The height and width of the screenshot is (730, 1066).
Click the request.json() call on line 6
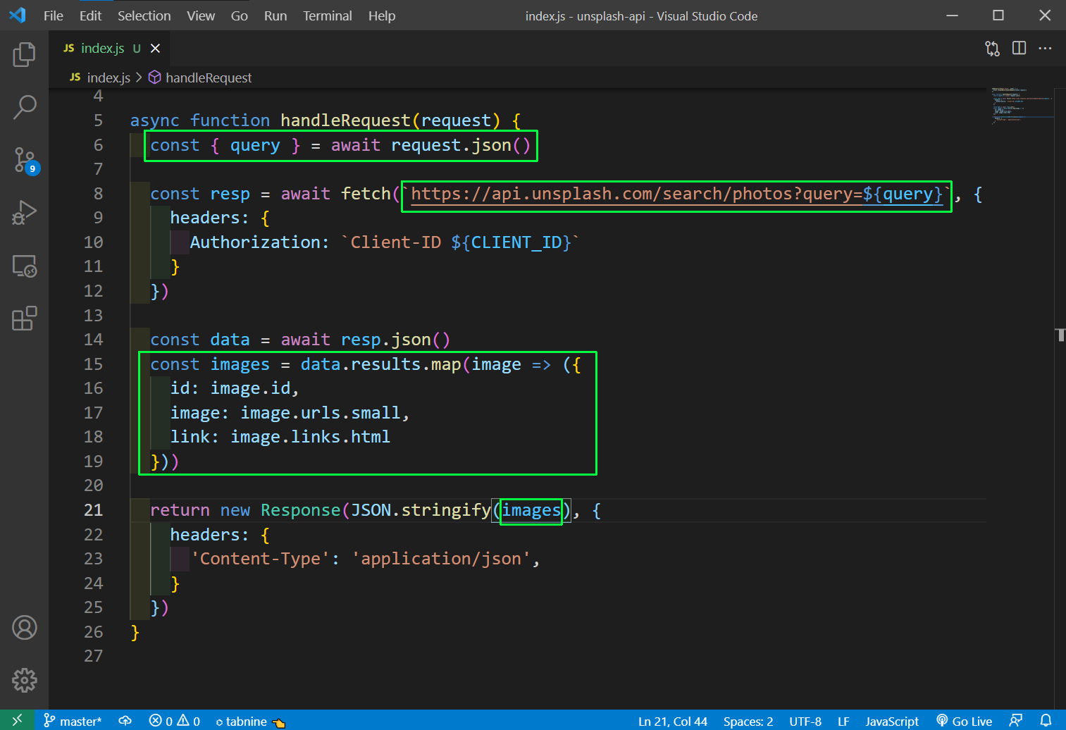pos(461,145)
